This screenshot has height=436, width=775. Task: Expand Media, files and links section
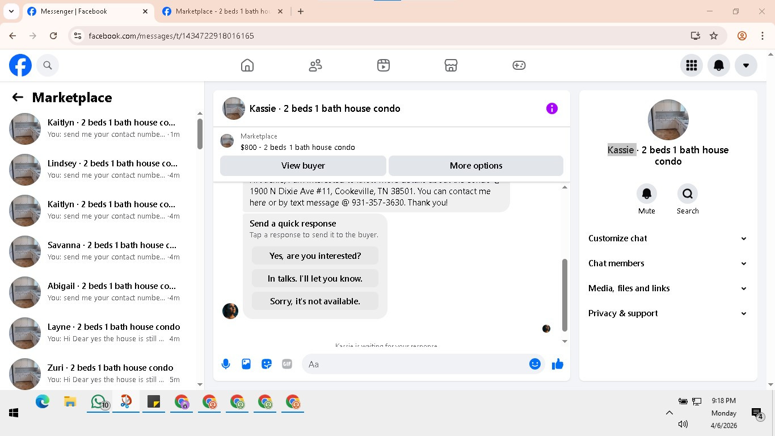668,288
